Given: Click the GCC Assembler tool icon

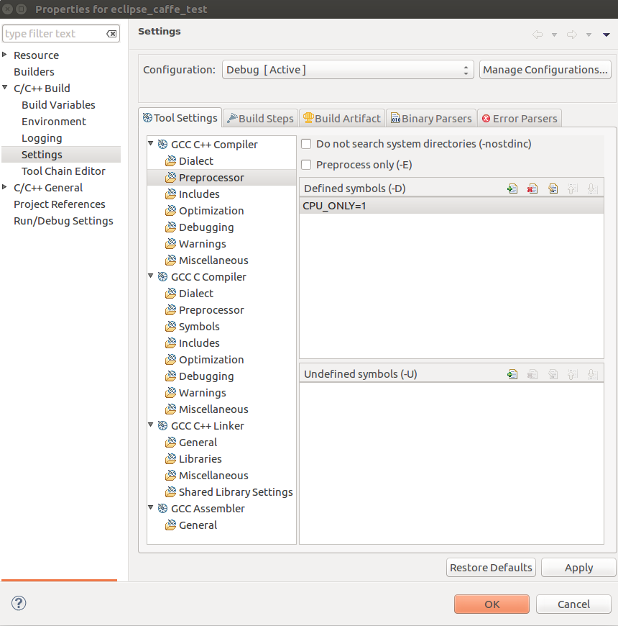Looking at the screenshot, I should click(162, 508).
